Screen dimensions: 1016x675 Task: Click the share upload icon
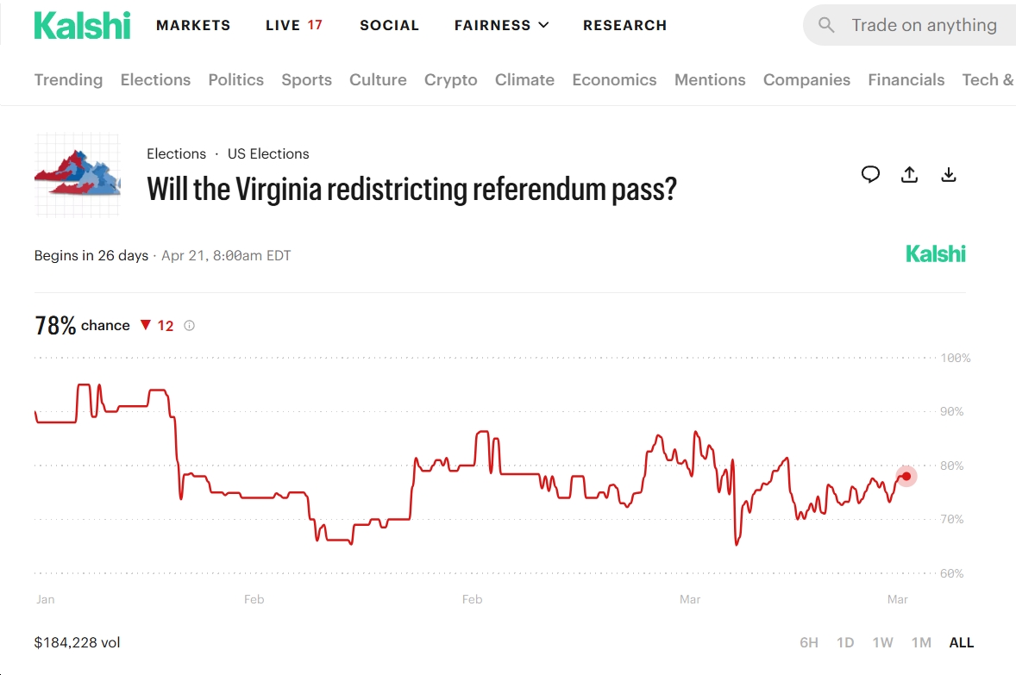909,175
